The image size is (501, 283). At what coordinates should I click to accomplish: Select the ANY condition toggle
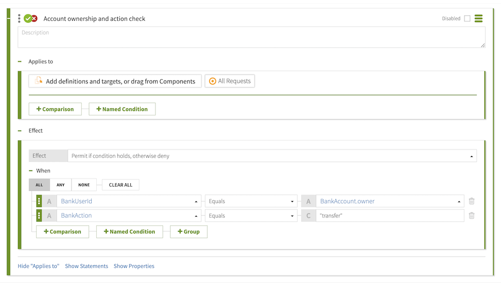pos(61,185)
